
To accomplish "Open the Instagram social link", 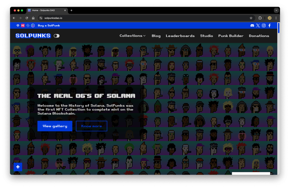I will coord(264,26).
